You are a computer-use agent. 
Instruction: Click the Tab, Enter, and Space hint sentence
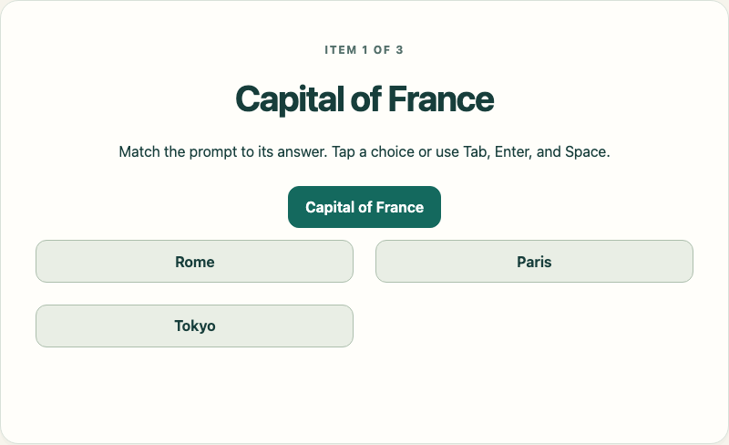[364, 151]
